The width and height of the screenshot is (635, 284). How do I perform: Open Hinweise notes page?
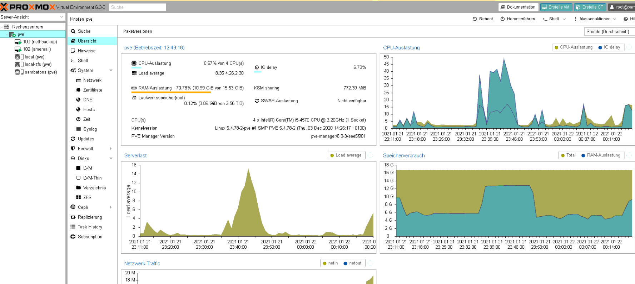point(93,51)
